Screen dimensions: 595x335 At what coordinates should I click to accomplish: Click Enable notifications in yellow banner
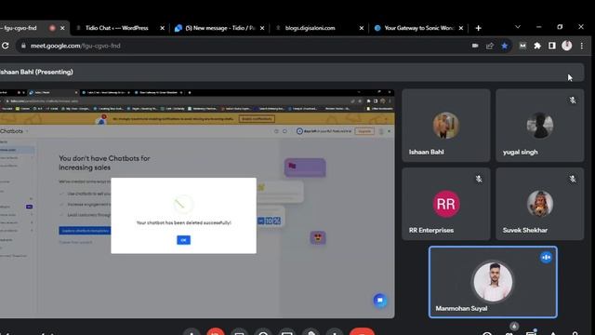coord(257,119)
